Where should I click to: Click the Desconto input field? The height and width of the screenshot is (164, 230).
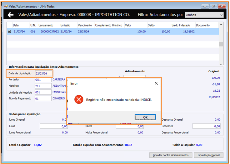(x=206, y=126)
